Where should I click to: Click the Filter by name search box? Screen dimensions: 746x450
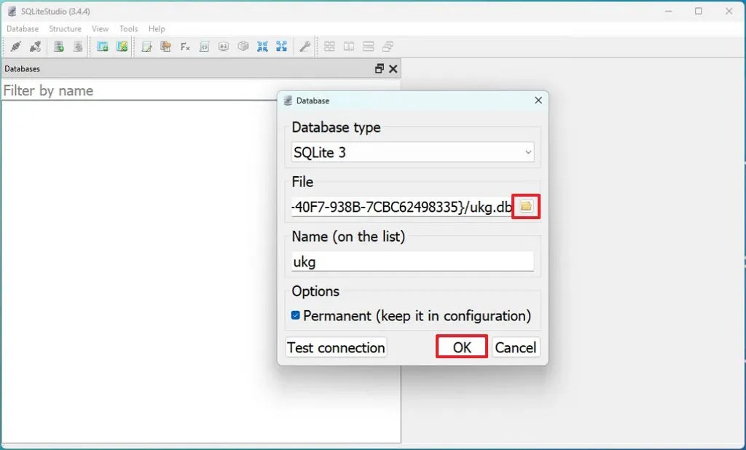140,90
